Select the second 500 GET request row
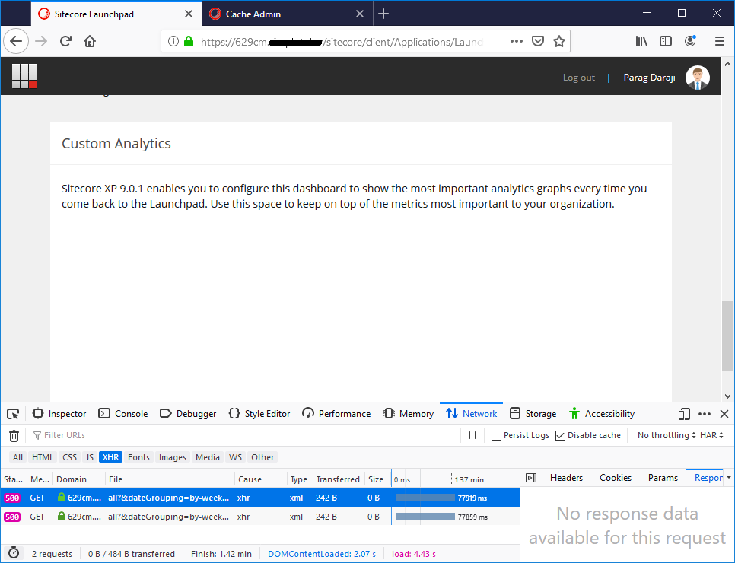The height and width of the screenshot is (563, 735). click(228, 517)
